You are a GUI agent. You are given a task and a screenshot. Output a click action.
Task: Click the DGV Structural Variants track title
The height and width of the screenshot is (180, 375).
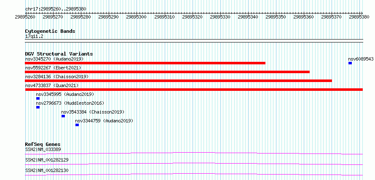[x=59, y=54]
